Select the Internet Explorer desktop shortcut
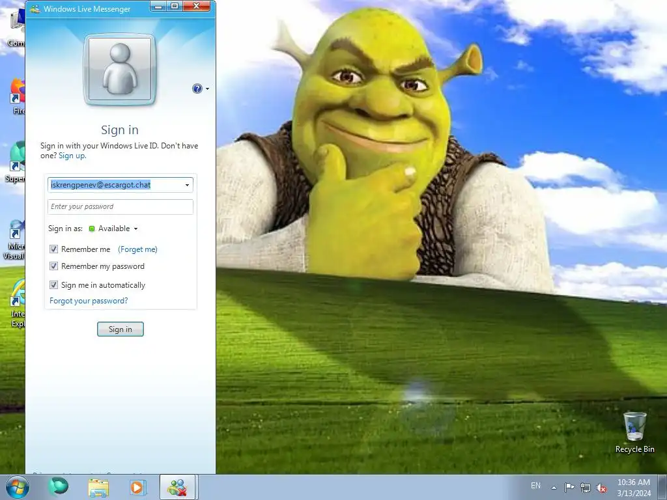This screenshot has width=667, height=500. pyautogui.click(x=18, y=303)
